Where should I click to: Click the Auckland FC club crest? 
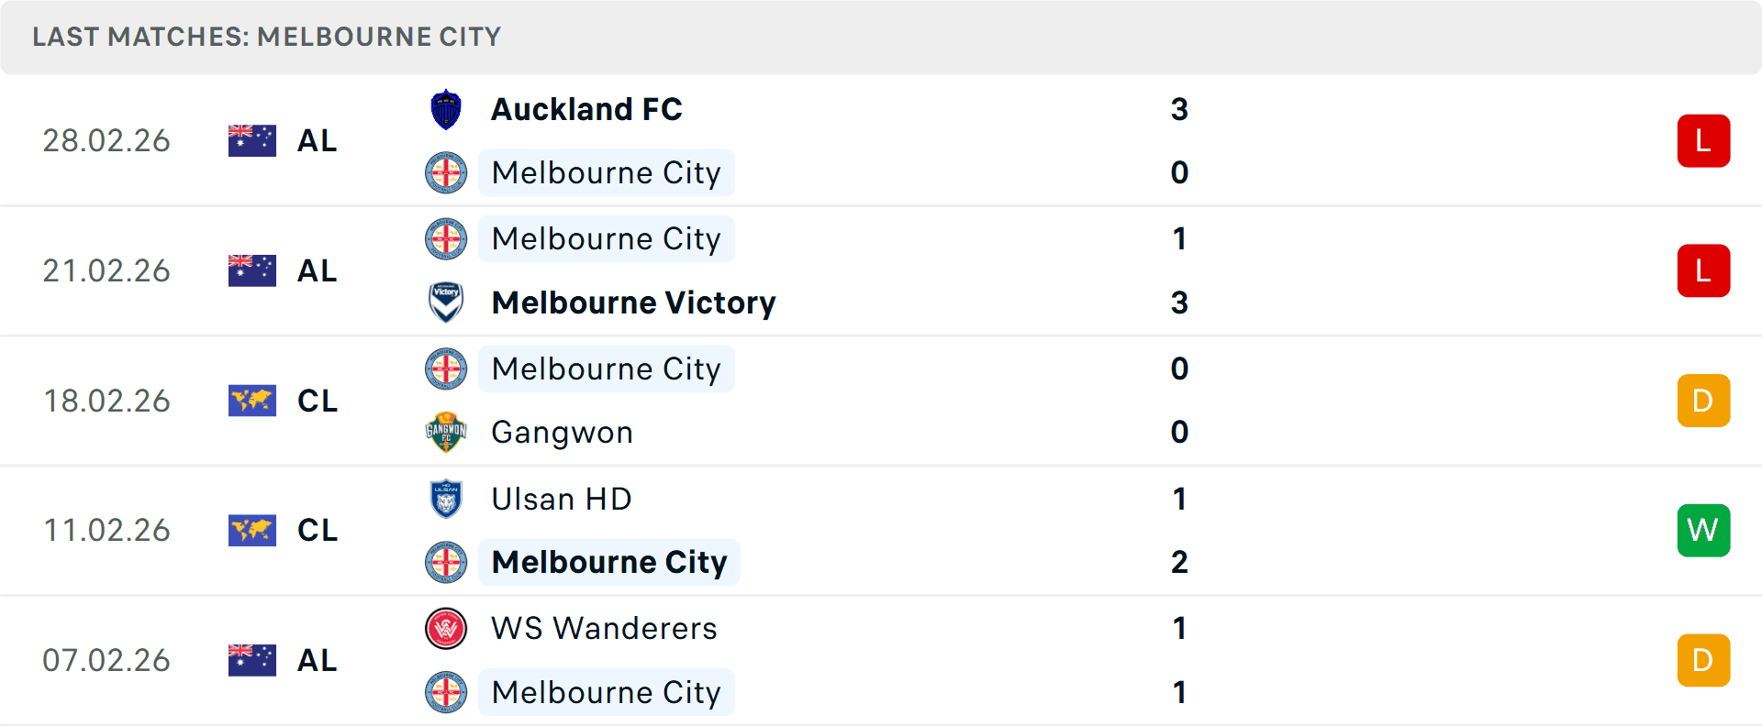447,108
